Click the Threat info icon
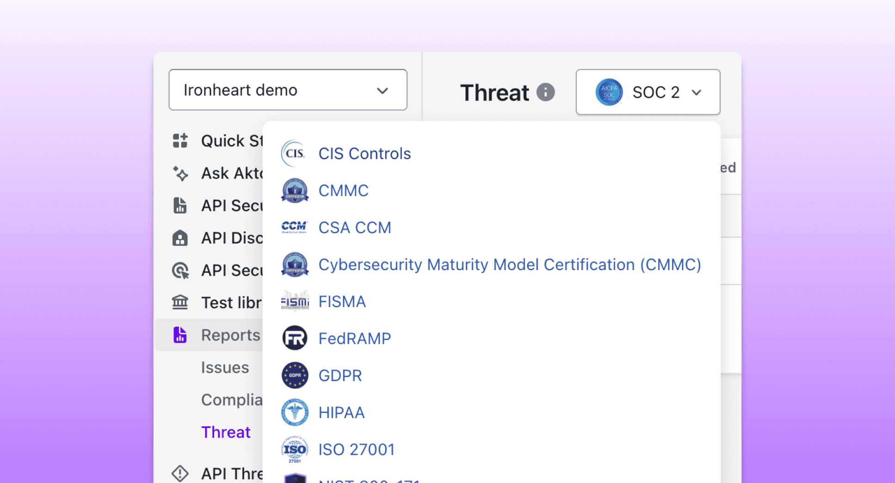 pos(546,92)
